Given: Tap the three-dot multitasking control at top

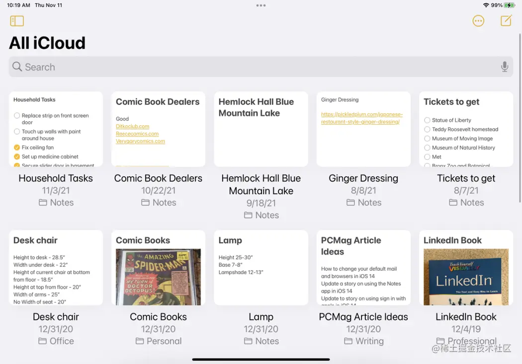Looking at the screenshot, I should tap(261, 5).
